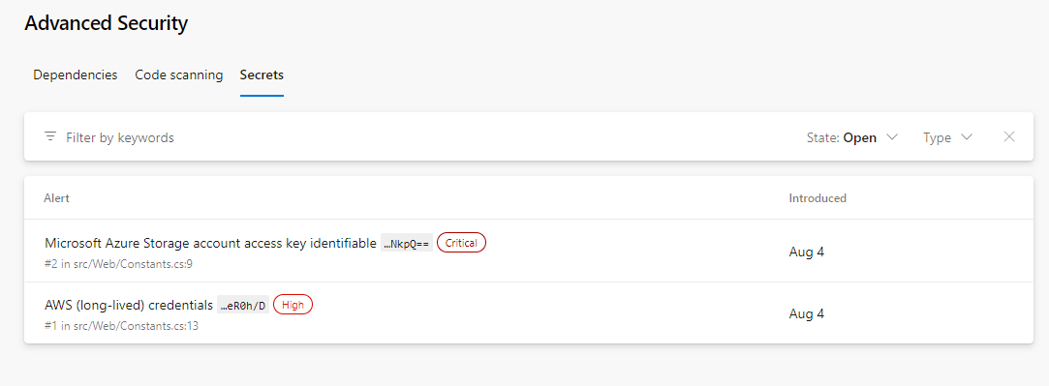The height and width of the screenshot is (386, 1049).
Task: Click the filter lines icon
Action: point(50,137)
